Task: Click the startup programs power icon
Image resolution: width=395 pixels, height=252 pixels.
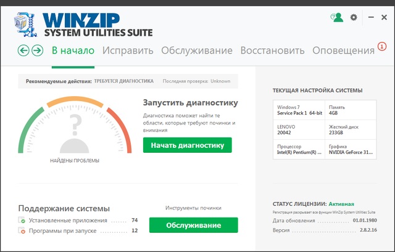Action: pyautogui.click(x=22, y=231)
